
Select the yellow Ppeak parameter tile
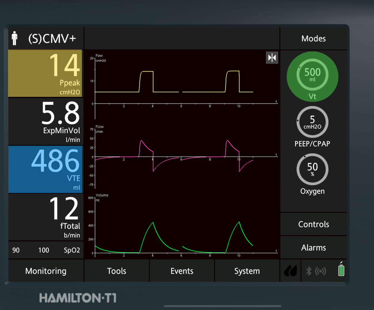tap(45, 73)
